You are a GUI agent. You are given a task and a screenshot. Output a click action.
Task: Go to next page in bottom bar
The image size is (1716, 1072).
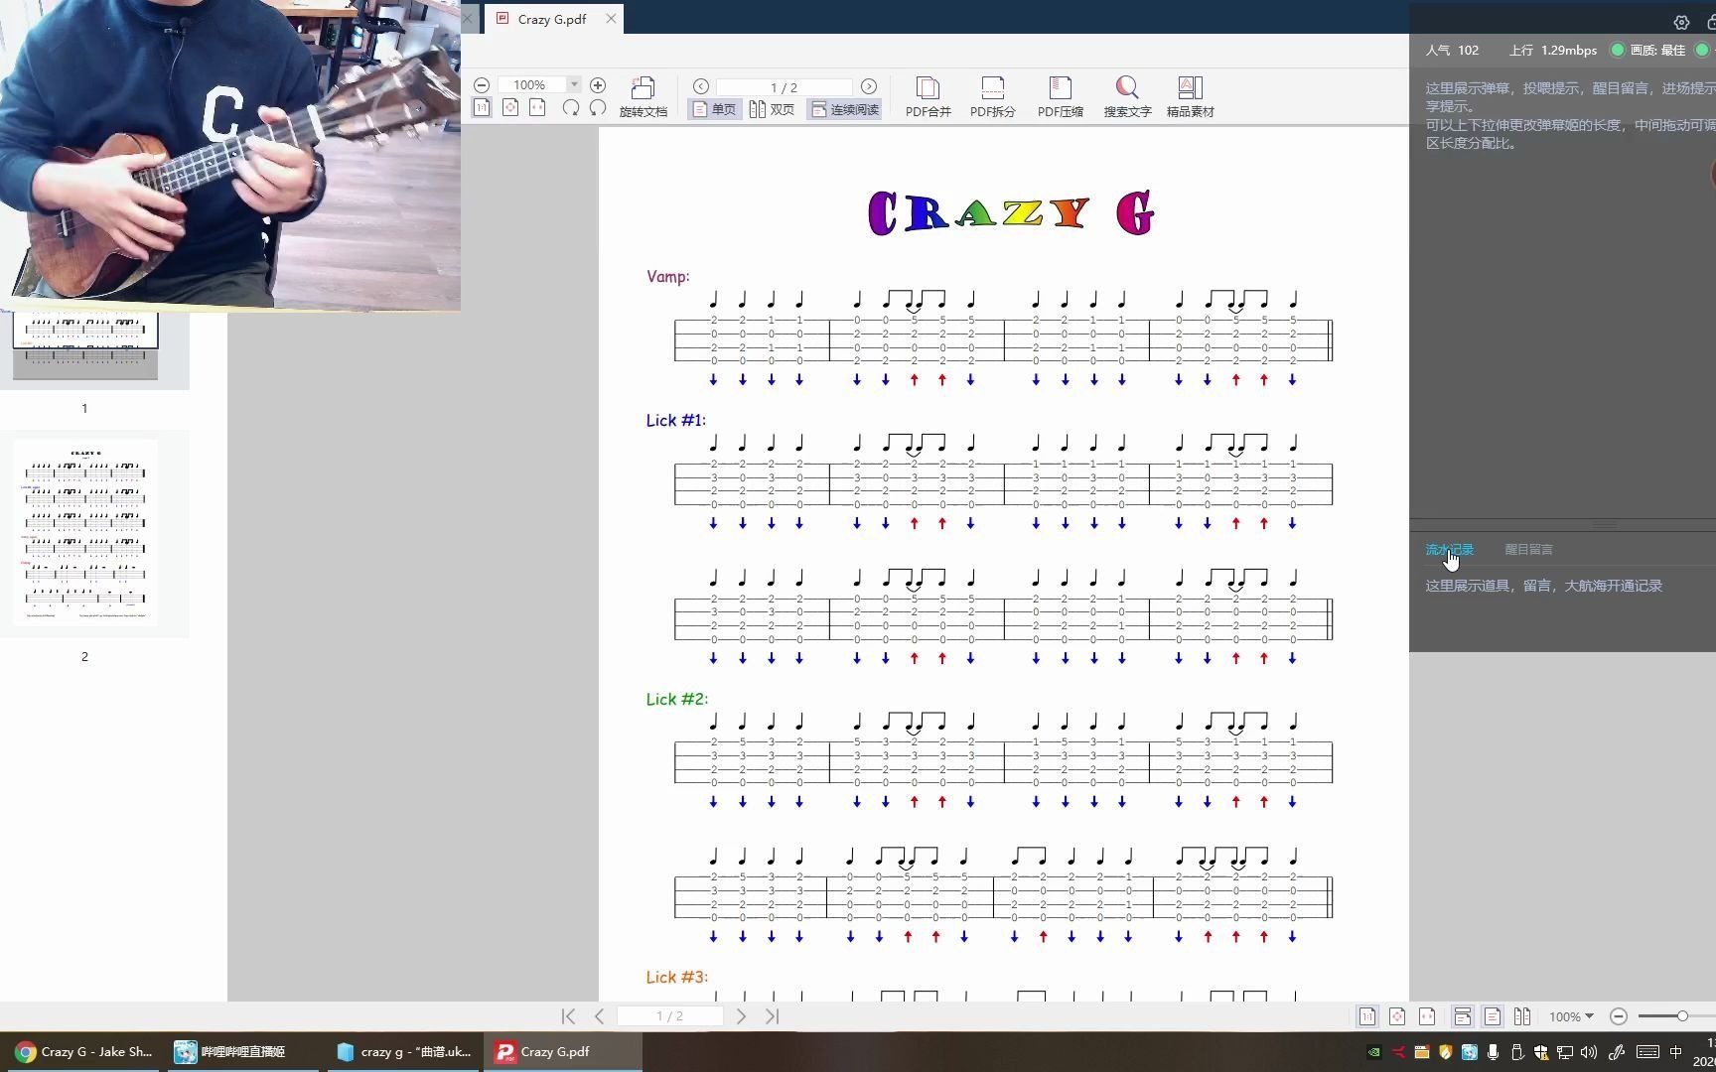(741, 1015)
